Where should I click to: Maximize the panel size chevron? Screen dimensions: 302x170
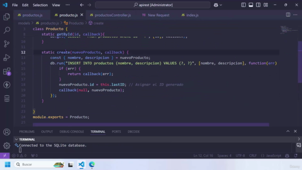(x=288, y=131)
